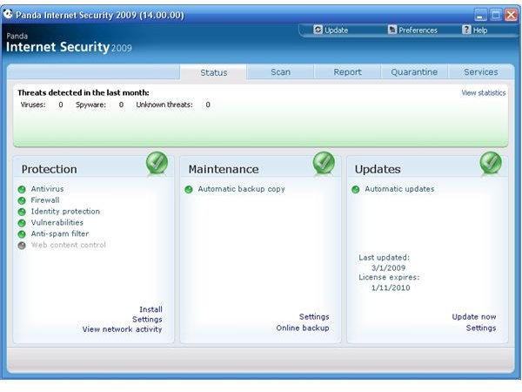
Task: Click grey dot next to Web content control
Action: point(22,246)
